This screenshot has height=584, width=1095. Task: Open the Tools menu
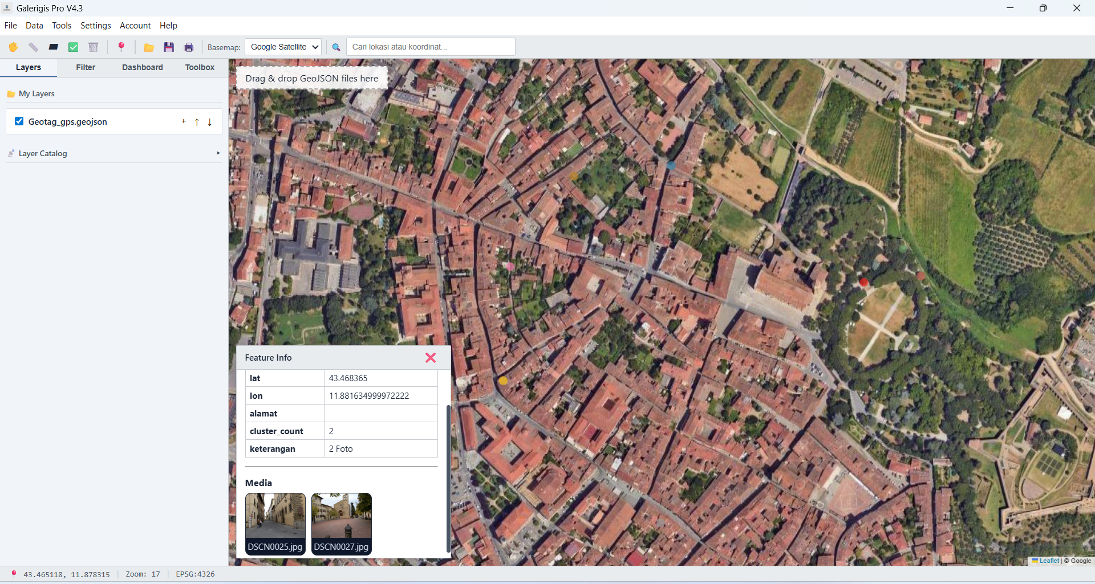click(62, 26)
